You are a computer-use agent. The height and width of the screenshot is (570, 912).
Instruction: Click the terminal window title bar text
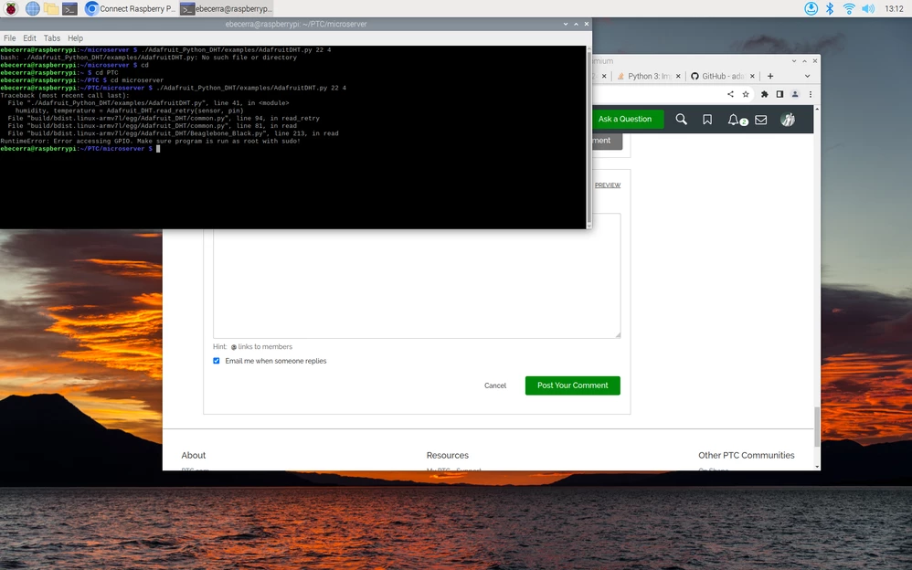pyautogui.click(x=296, y=24)
